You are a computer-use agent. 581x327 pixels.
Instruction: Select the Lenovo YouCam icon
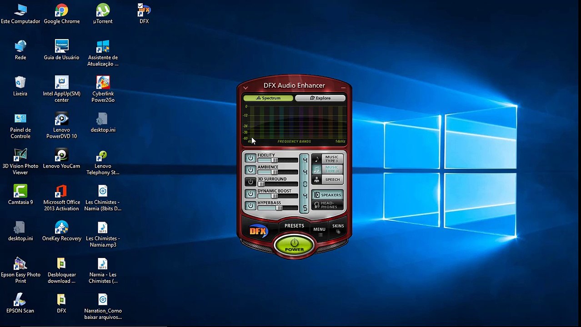click(x=61, y=159)
